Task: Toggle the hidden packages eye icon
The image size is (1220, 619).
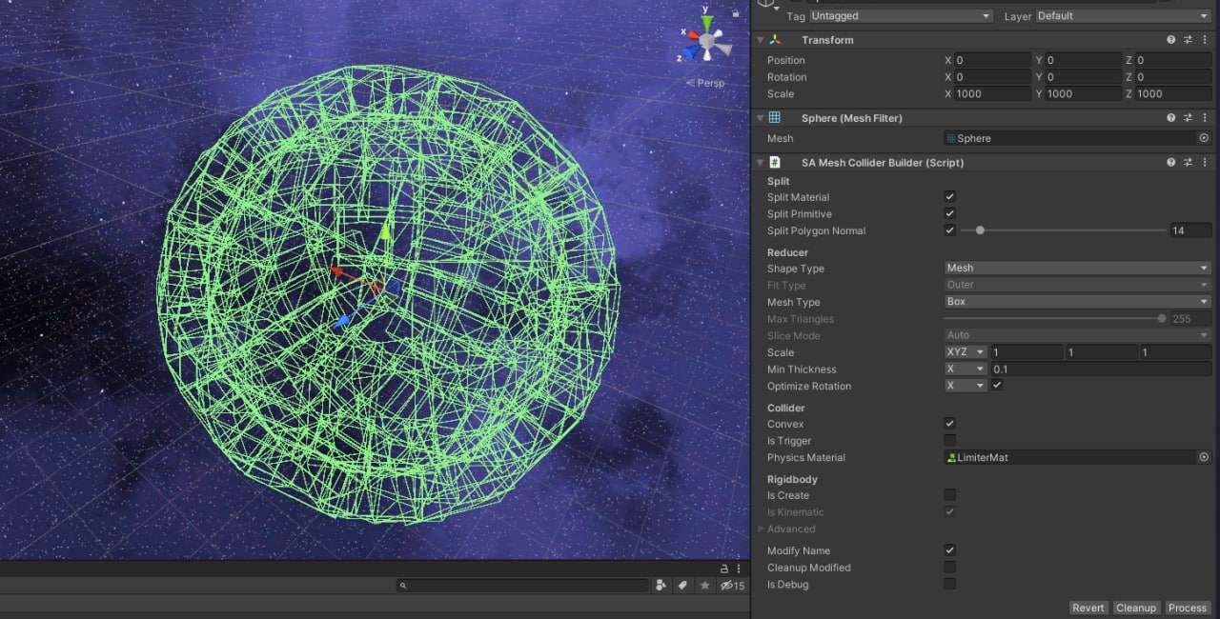Action: point(726,586)
